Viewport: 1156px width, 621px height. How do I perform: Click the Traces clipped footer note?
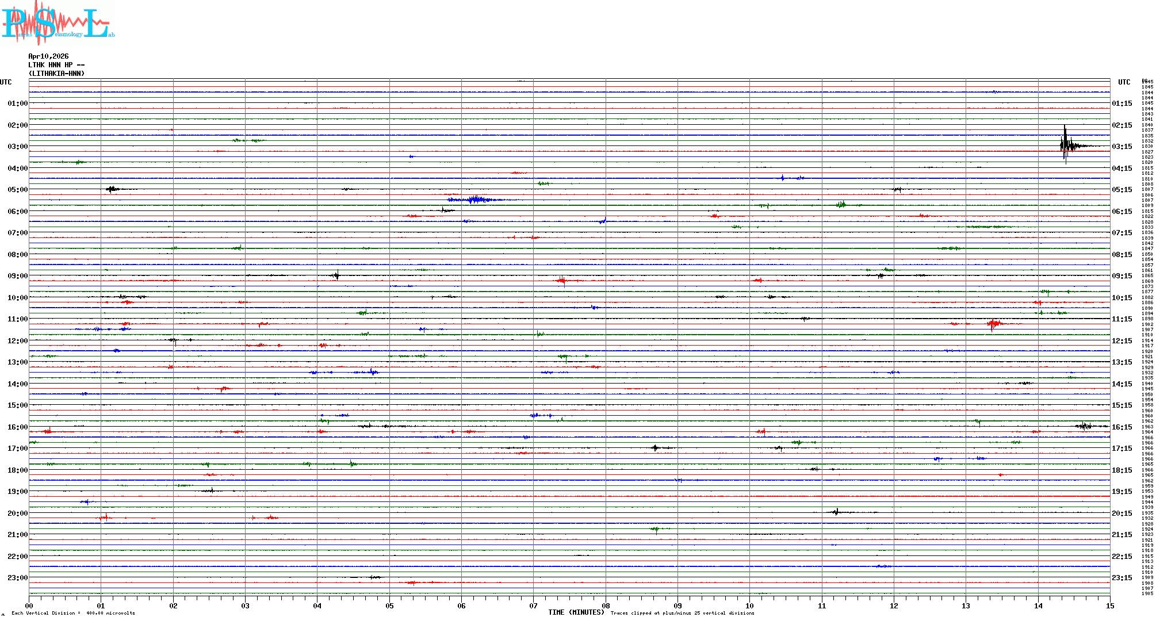click(682, 613)
